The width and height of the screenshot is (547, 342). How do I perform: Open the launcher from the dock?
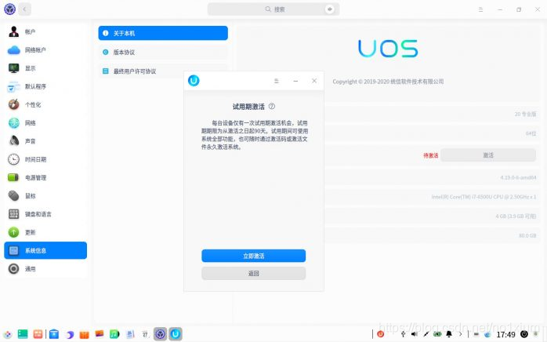pyautogui.click(x=8, y=334)
